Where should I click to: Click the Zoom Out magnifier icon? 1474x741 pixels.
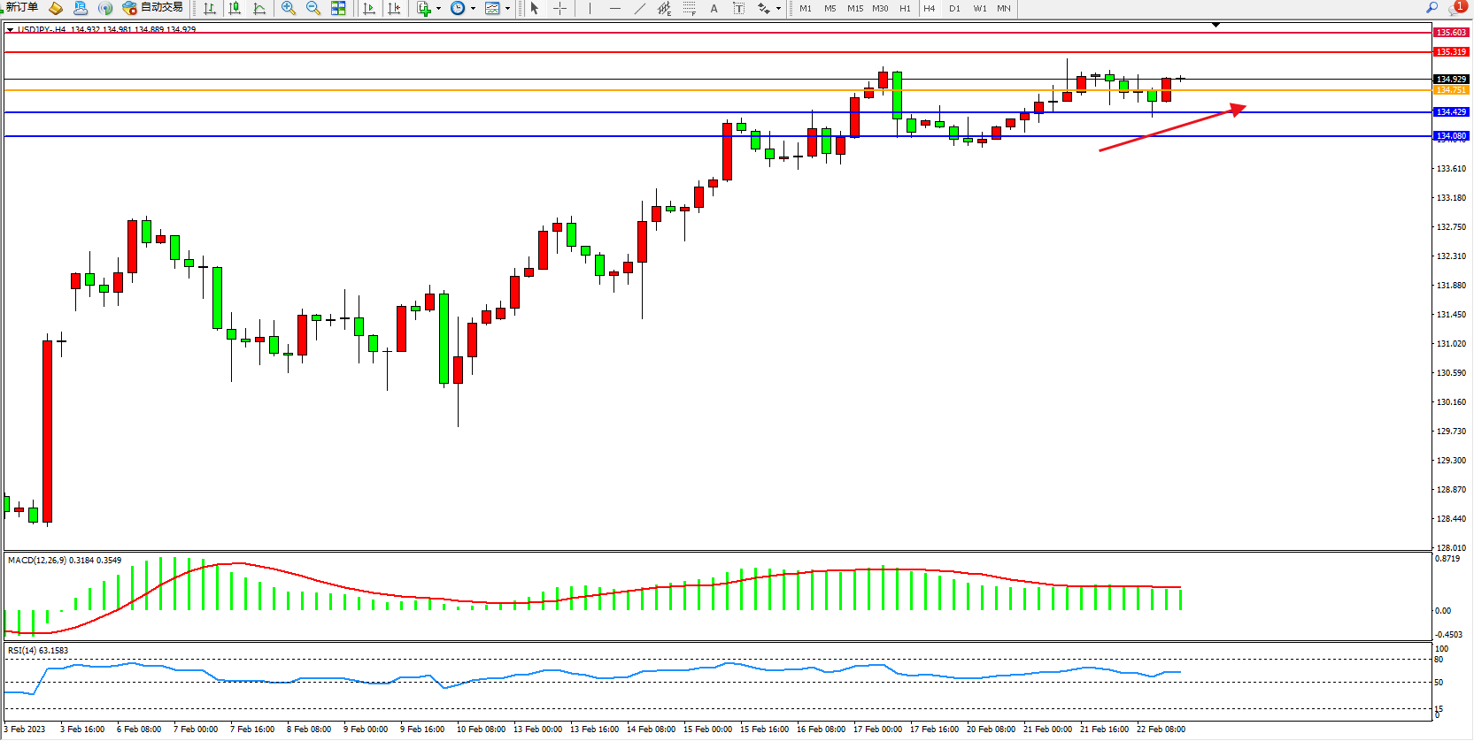click(x=313, y=8)
